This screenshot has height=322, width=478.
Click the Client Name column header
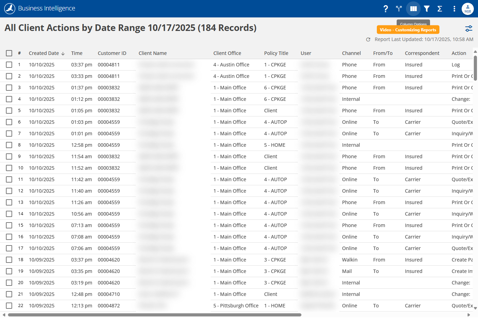click(x=153, y=53)
